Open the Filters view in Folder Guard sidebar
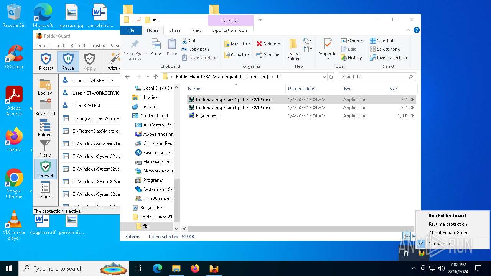The height and width of the screenshot is (276, 491). pyautogui.click(x=45, y=149)
